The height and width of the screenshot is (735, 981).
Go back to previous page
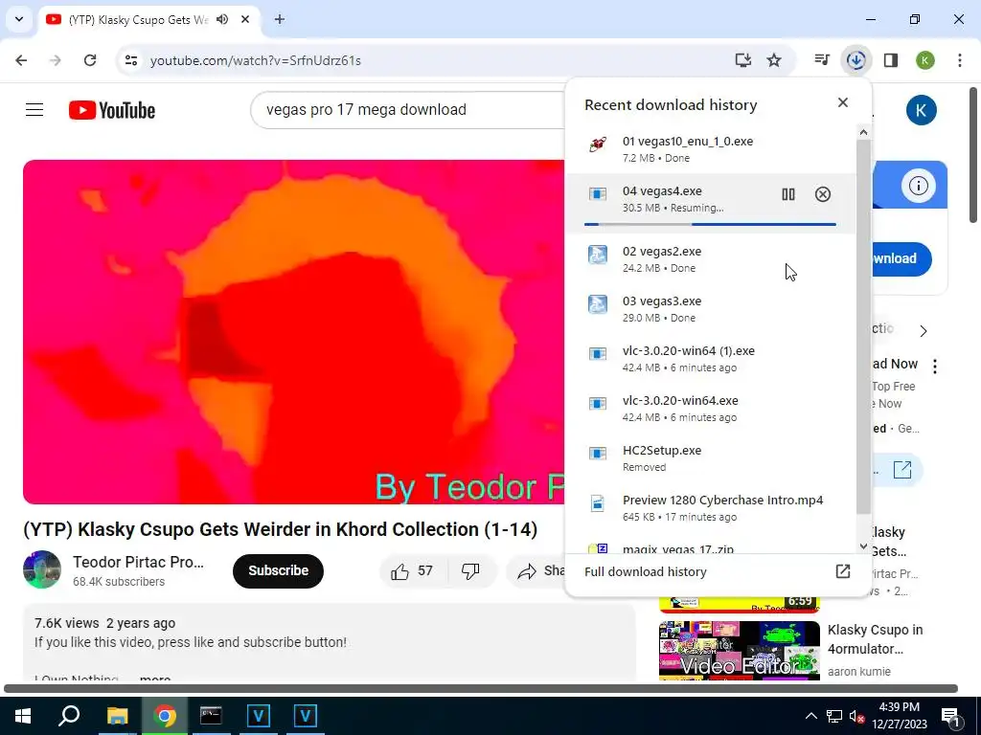21,60
